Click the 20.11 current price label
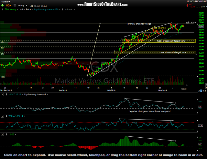Screen dimensions: 207x159 coord(201,27)
